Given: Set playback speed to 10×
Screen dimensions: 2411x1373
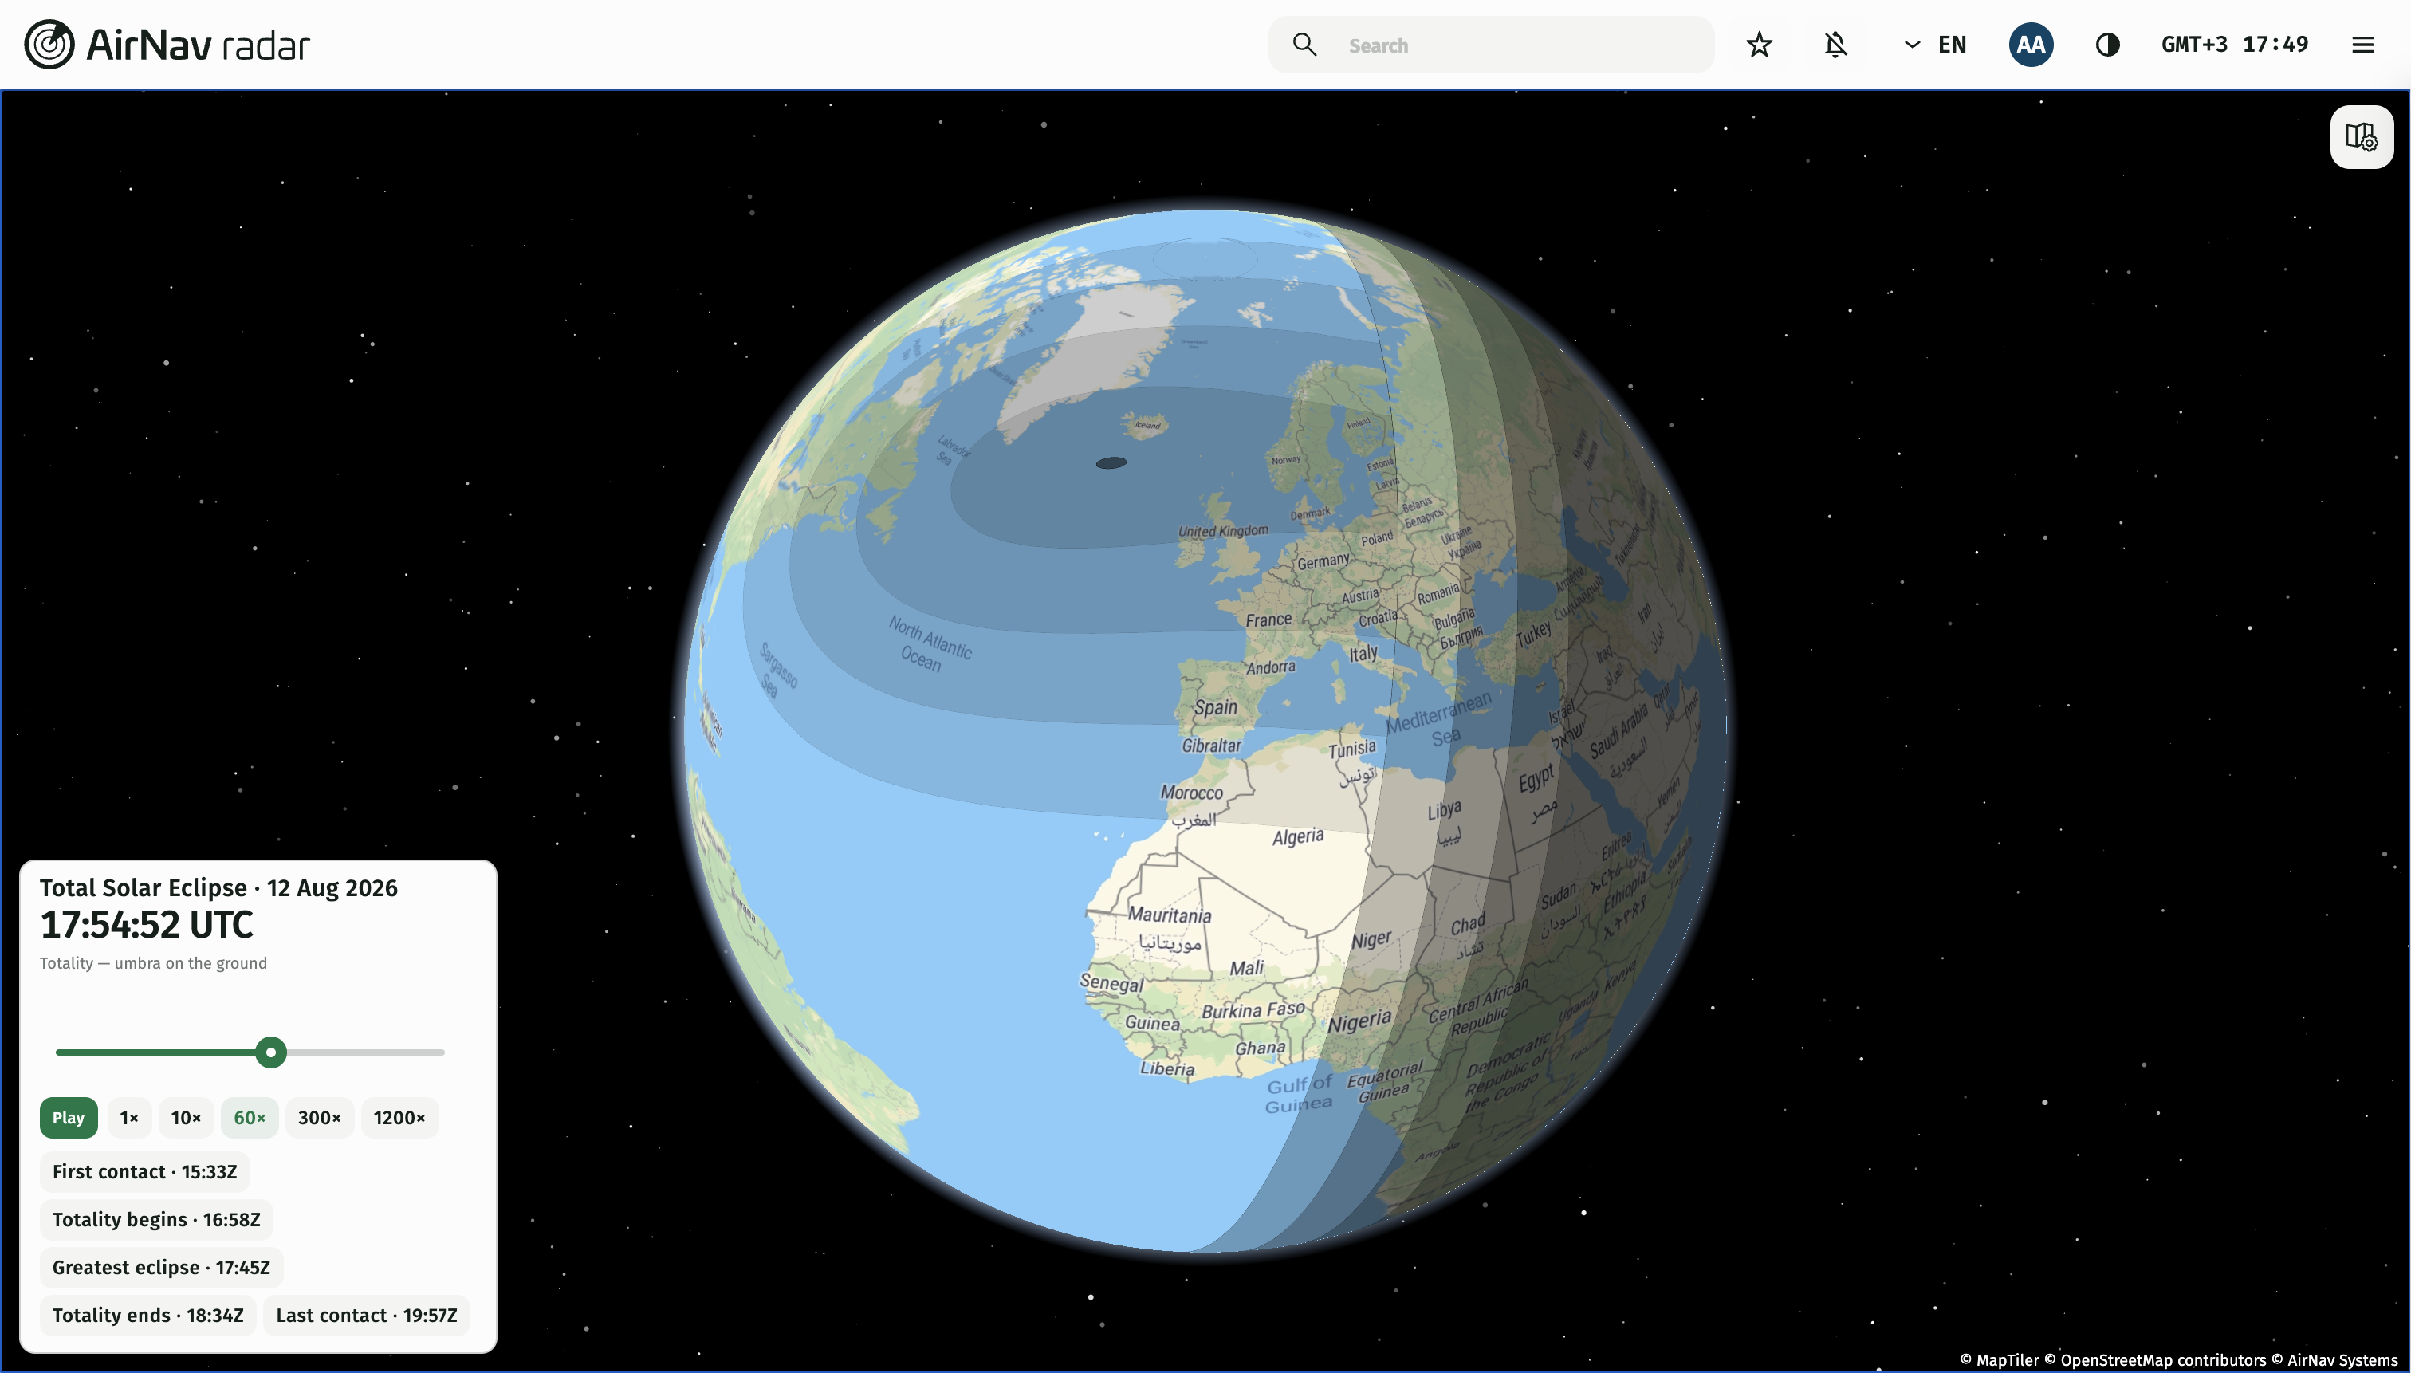Looking at the screenshot, I should click(186, 1117).
